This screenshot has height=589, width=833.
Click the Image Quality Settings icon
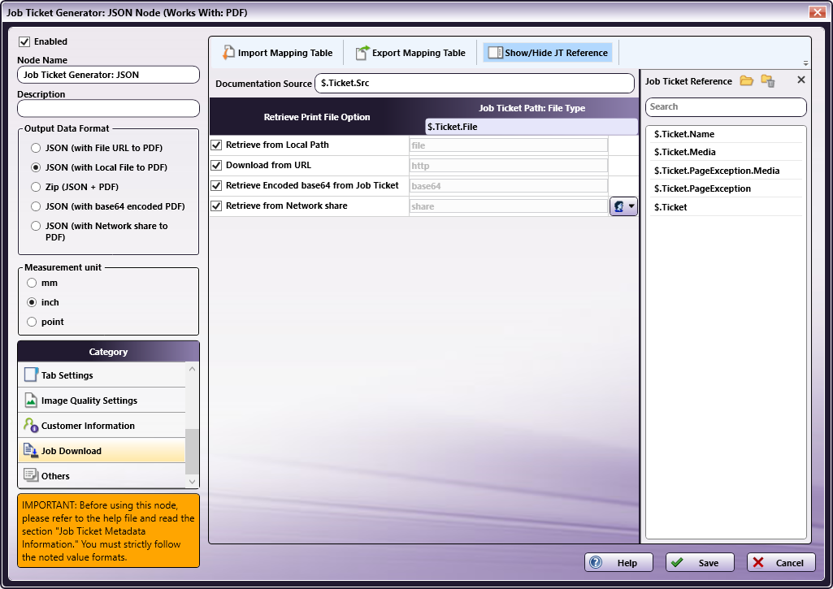click(31, 401)
